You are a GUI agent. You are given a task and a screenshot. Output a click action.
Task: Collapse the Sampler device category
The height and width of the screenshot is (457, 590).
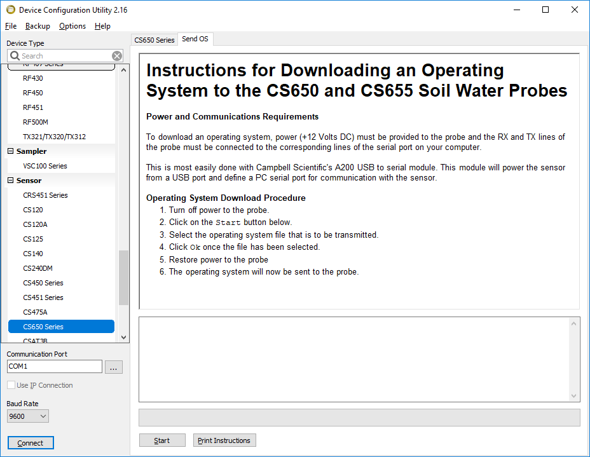11,151
